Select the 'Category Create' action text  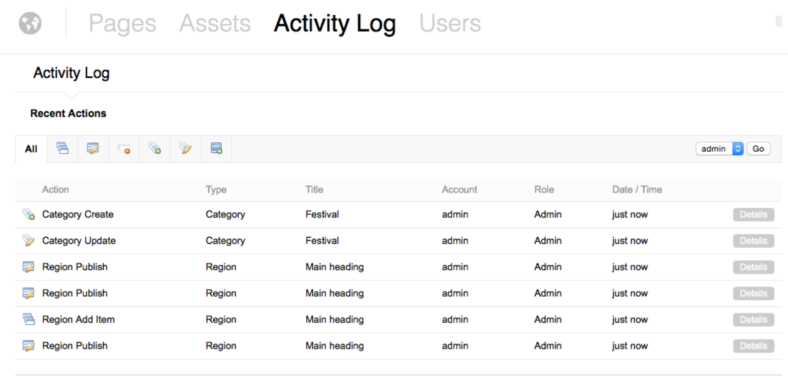tap(78, 214)
